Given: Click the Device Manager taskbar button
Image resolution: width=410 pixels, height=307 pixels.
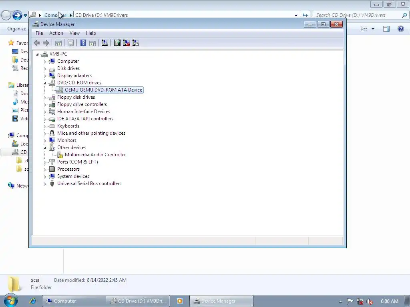Looking at the screenshot, I should point(221,301).
